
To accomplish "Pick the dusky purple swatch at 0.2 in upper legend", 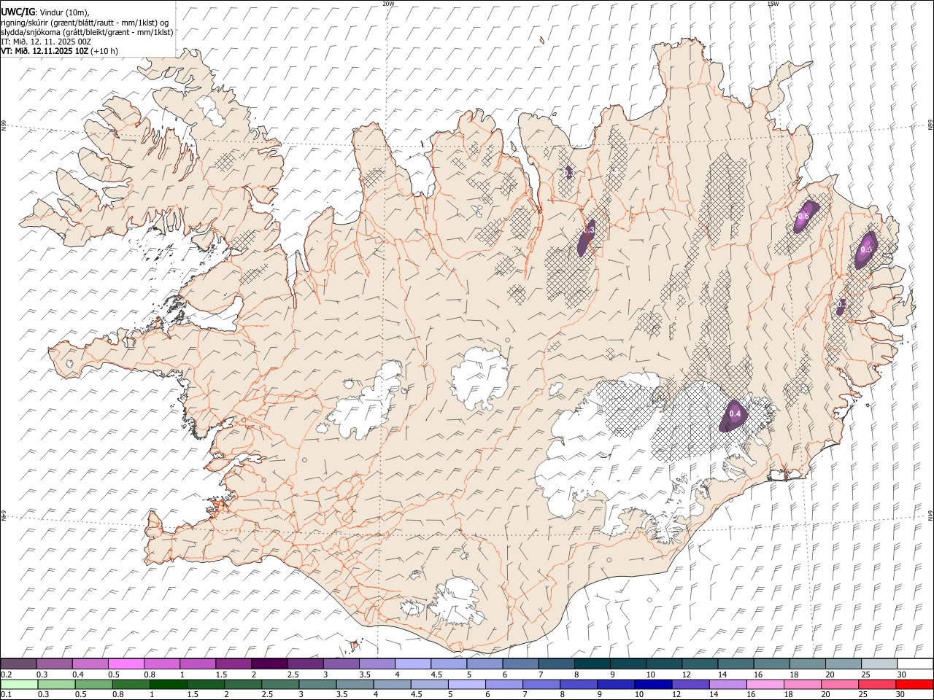I will click(18, 664).
